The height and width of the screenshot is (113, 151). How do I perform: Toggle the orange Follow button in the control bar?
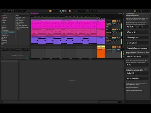[50, 11]
